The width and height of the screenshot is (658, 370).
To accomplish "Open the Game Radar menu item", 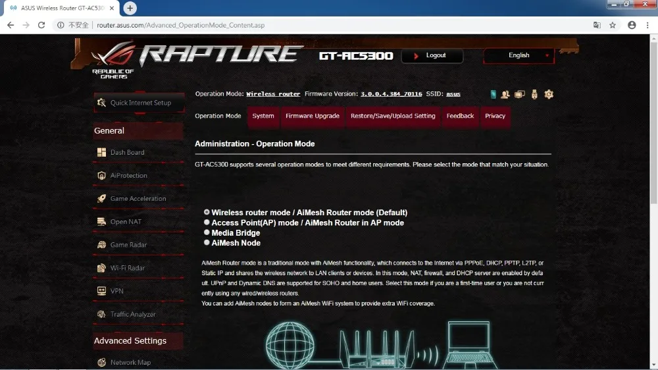I will (139, 245).
